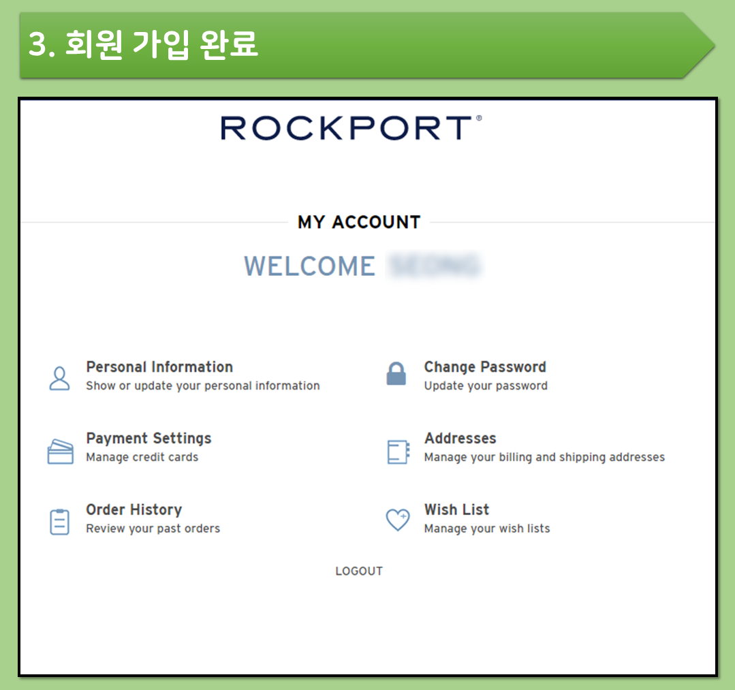This screenshot has height=690, width=735.
Task: Open the Rockport logo homepage
Action: coord(351,128)
